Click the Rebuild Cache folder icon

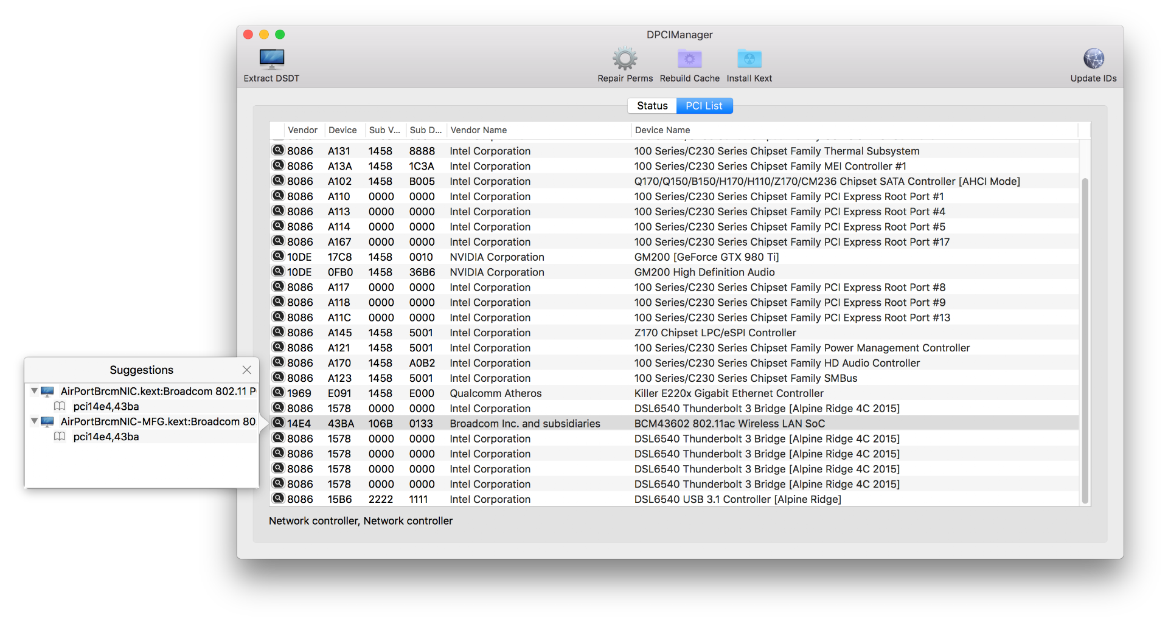[x=689, y=59]
